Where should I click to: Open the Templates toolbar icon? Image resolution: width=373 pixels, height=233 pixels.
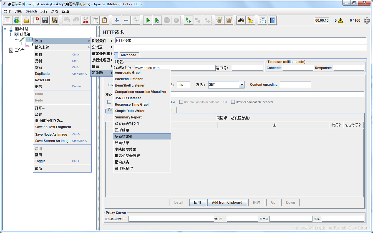17,20
